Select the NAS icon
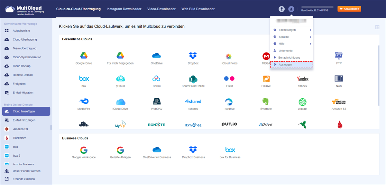This screenshot has width=386, height=185. [339, 79]
